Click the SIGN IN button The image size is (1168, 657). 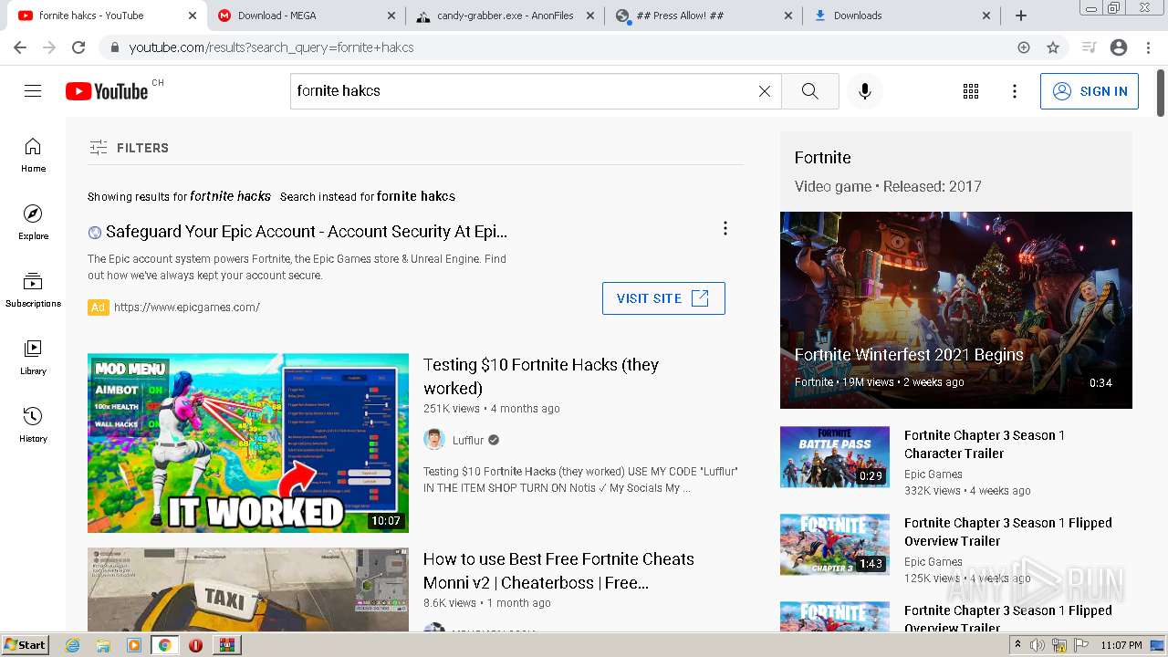pos(1090,91)
